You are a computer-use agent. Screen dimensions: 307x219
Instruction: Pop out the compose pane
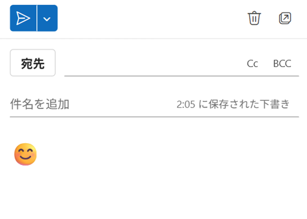coord(285,18)
